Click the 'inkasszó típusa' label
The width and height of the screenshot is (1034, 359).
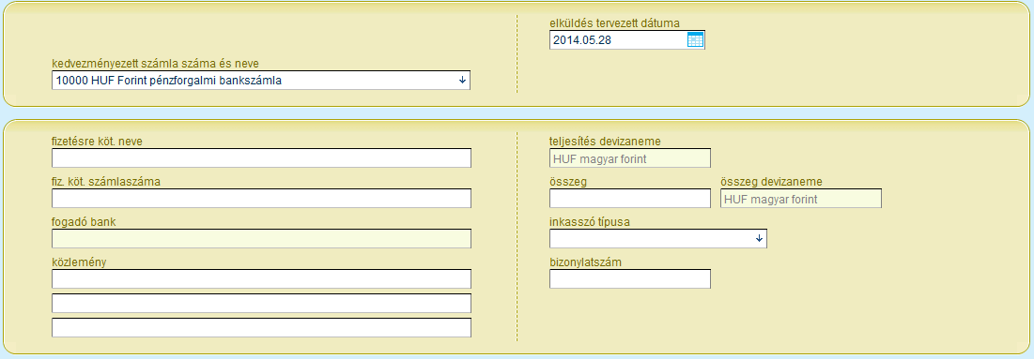[590, 222]
